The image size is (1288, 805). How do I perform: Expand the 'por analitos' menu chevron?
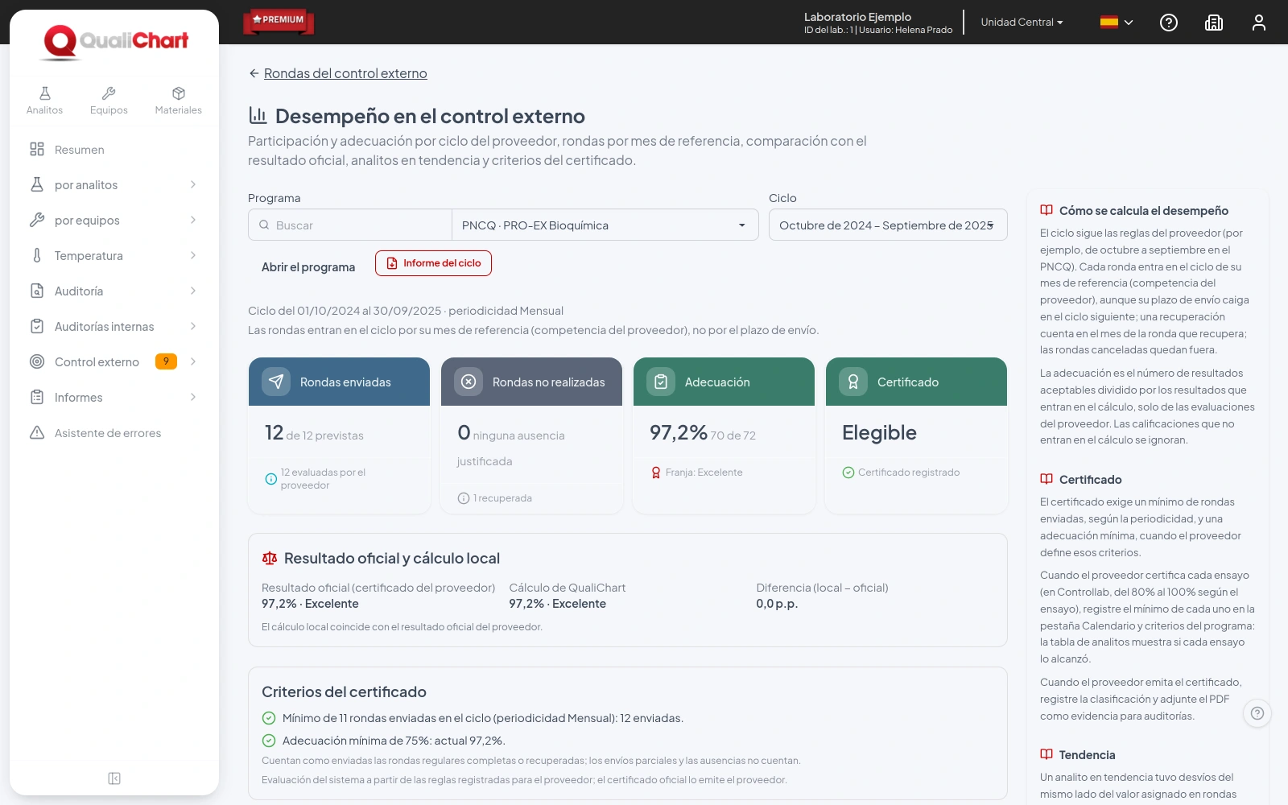point(193,184)
